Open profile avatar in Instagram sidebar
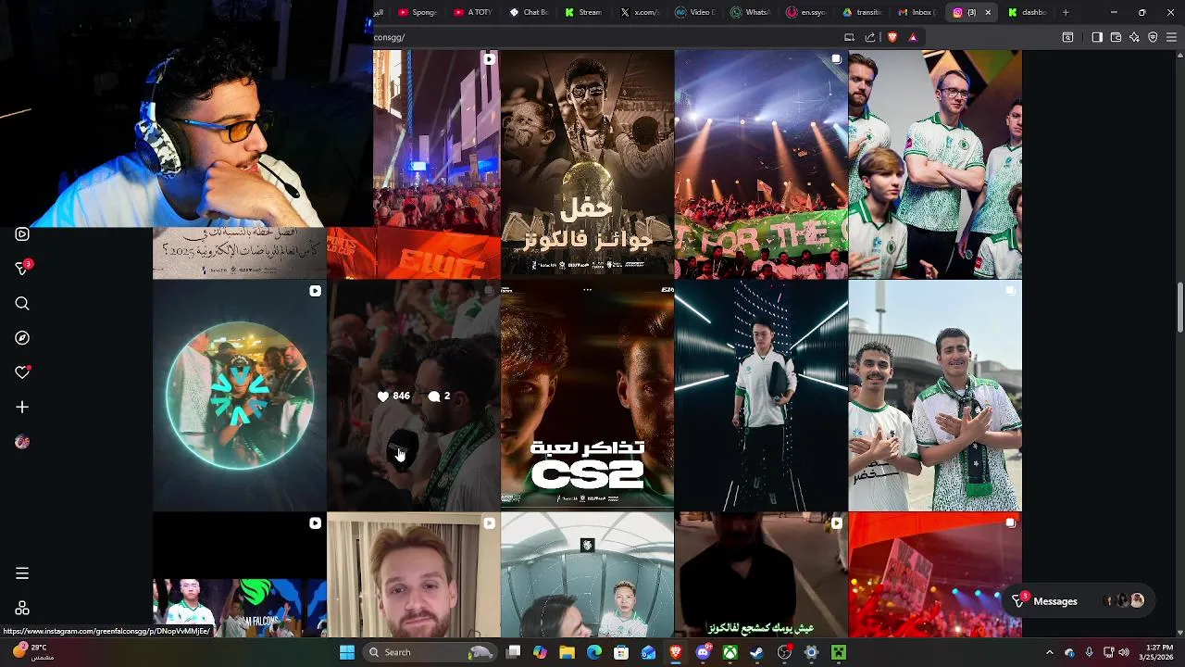Viewport: 1185px width, 667px height. pyautogui.click(x=22, y=442)
